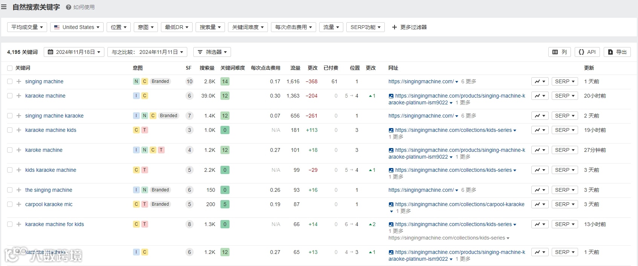Add karaoke machine keyword with plus icon
The image size is (638, 266).
[x=19, y=96]
